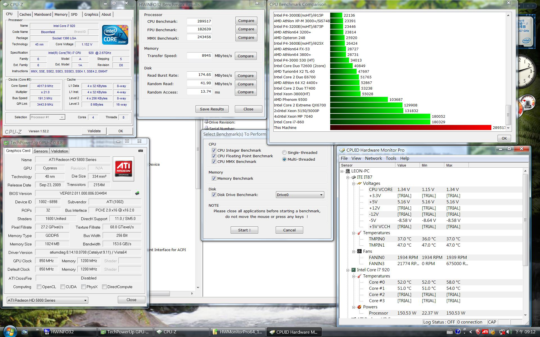
Task: Click the Intel Core i7 920 processor icon
Action: click(x=354, y=270)
